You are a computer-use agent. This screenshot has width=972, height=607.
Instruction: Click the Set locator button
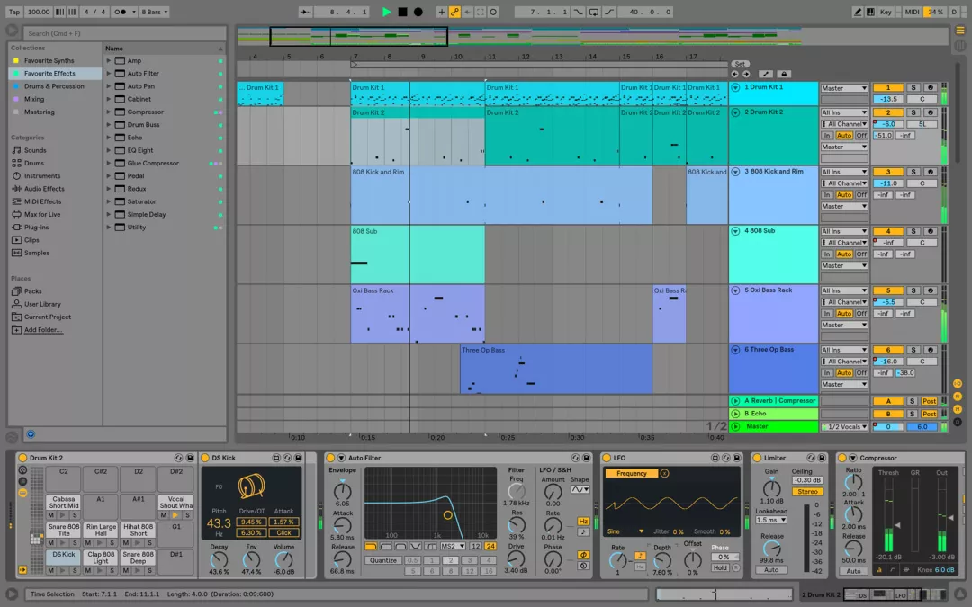(740, 64)
